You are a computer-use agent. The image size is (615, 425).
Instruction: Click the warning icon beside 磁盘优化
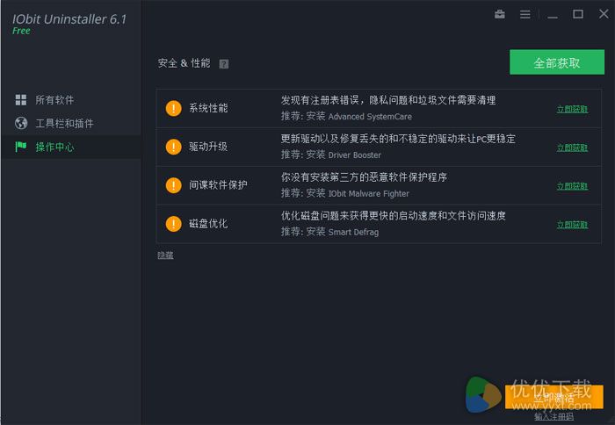coord(173,224)
